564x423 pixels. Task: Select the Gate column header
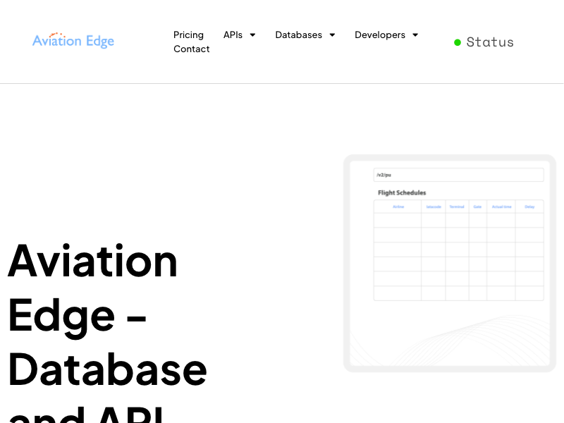477,207
